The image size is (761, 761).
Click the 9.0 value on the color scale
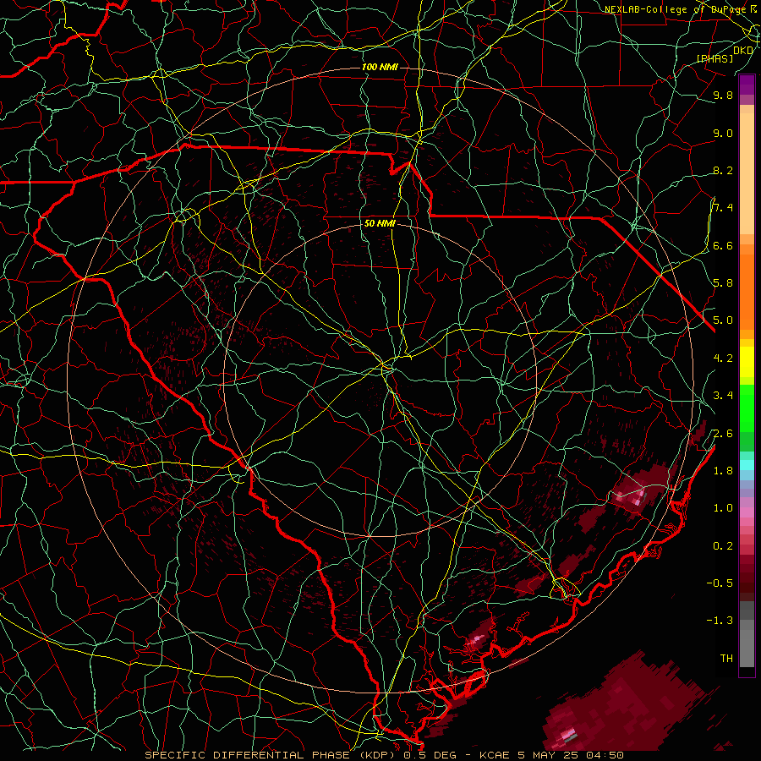(x=723, y=133)
